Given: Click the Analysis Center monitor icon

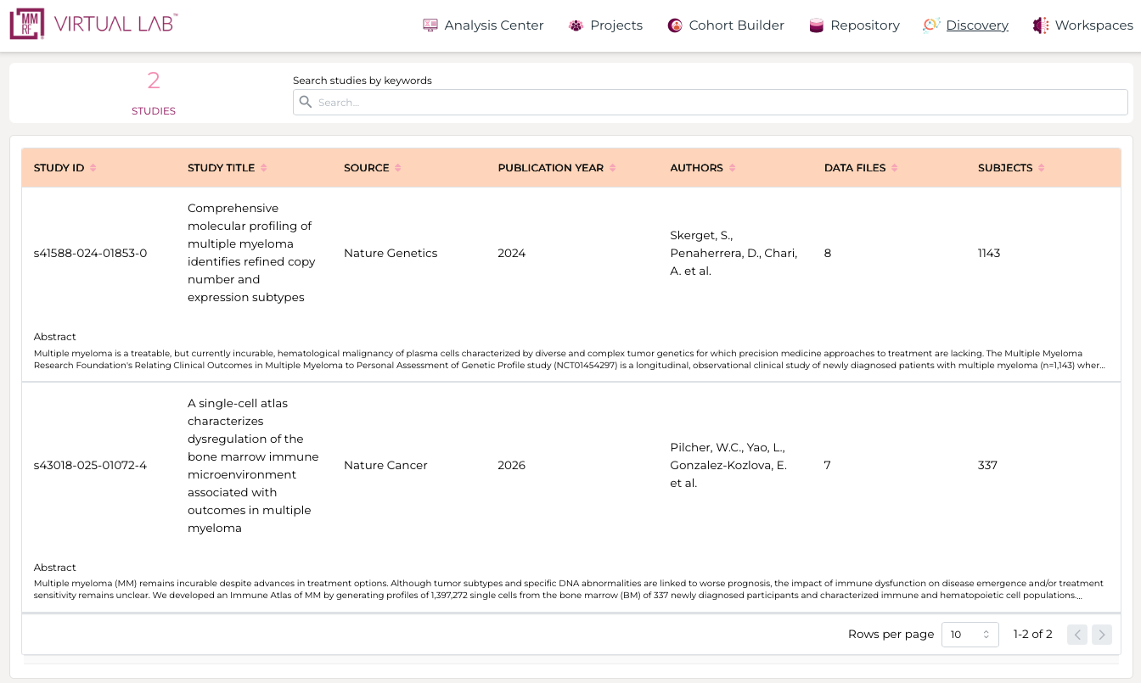Looking at the screenshot, I should click(x=430, y=25).
